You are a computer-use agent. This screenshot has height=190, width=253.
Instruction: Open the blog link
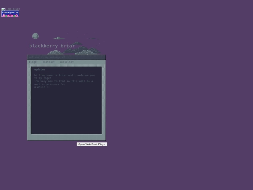[33, 62]
